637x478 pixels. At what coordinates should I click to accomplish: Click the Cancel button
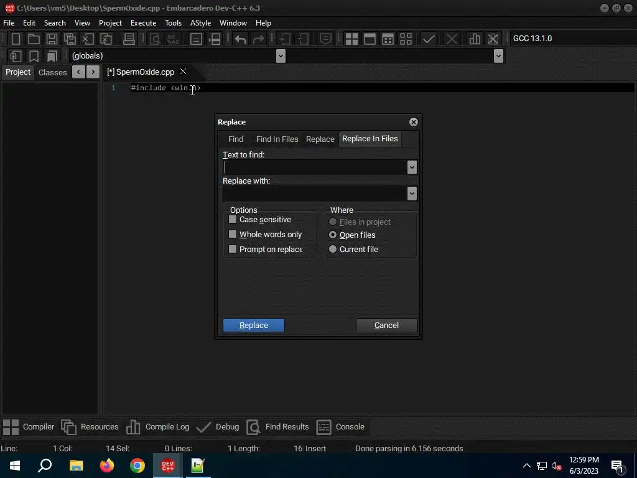(386, 325)
